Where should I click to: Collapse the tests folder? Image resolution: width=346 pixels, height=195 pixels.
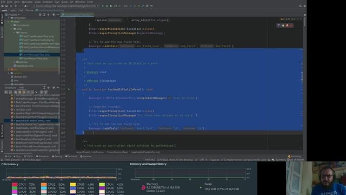pos(9,22)
